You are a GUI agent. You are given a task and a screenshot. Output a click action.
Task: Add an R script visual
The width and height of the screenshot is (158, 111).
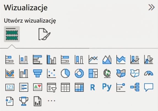93,87
